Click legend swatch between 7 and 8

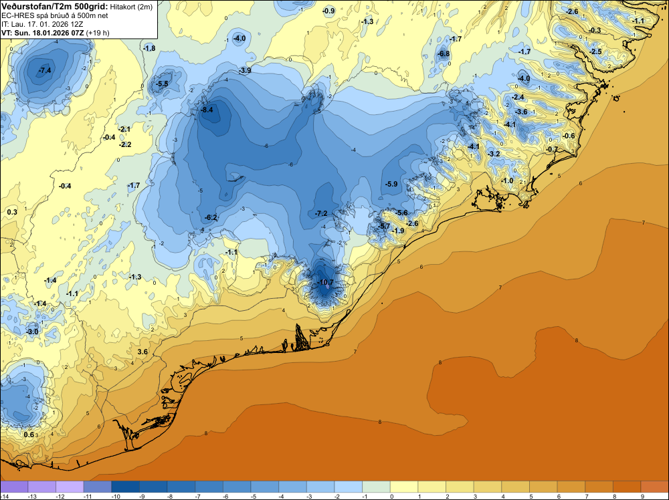point(599,487)
